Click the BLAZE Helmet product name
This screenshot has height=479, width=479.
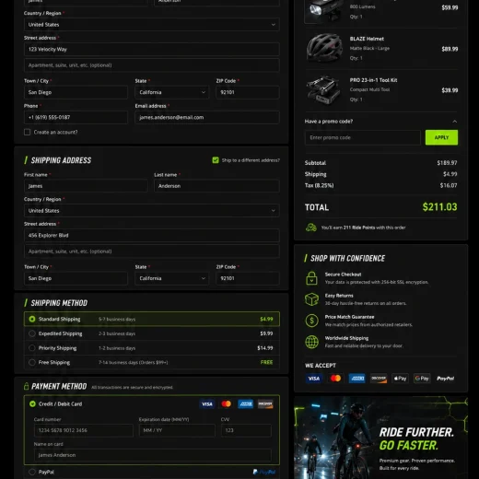[x=367, y=39]
